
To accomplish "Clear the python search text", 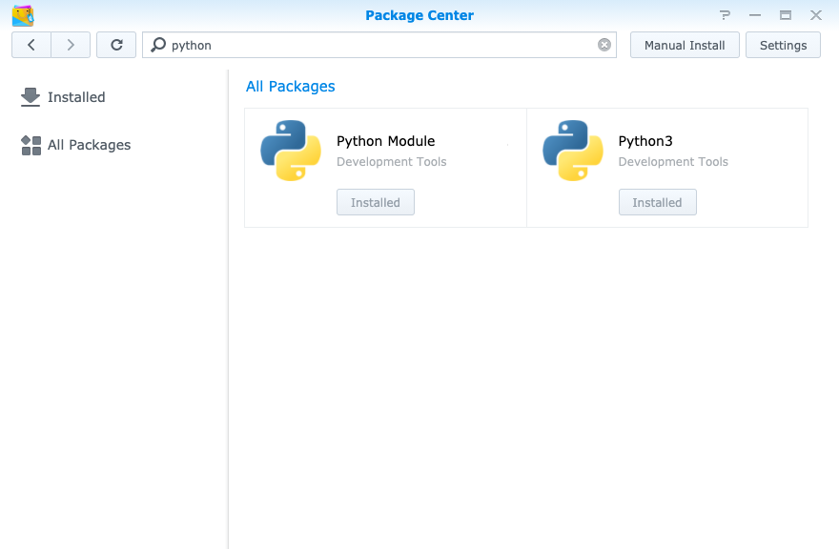I will [x=604, y=45].
